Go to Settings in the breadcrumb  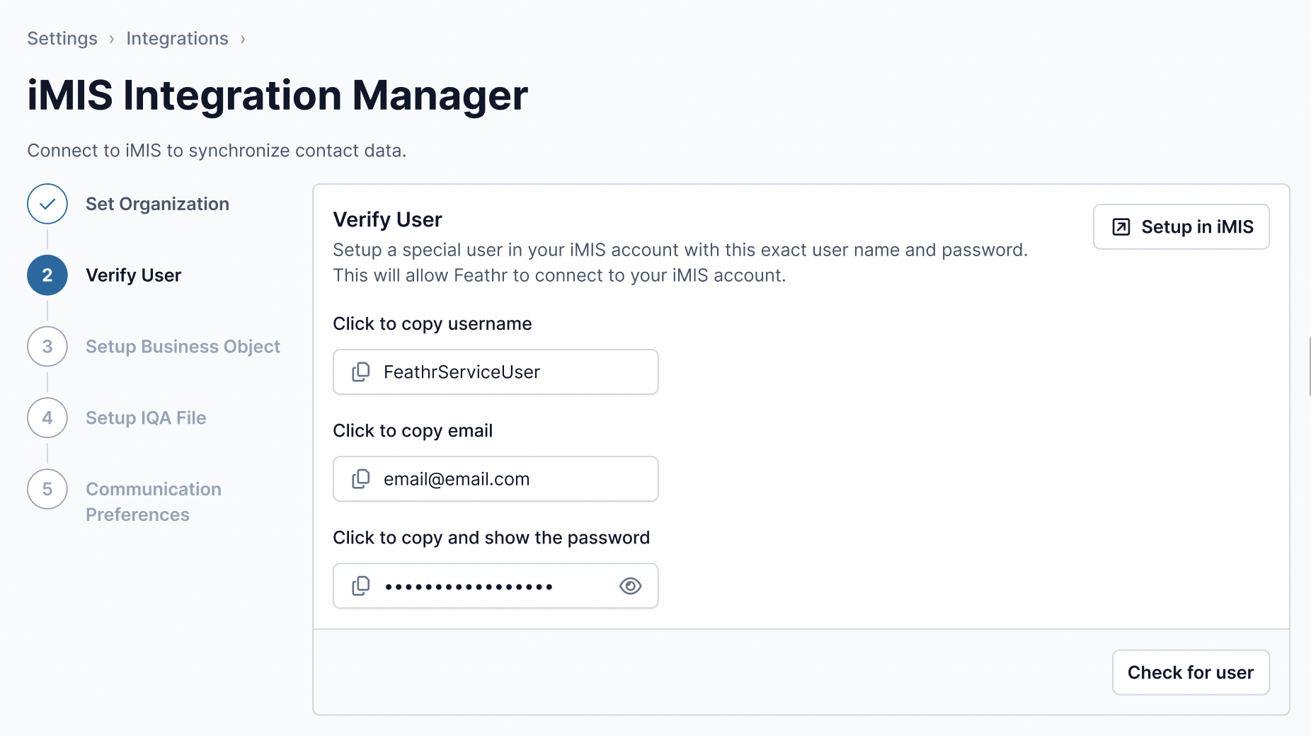click(x=62, y=39)
